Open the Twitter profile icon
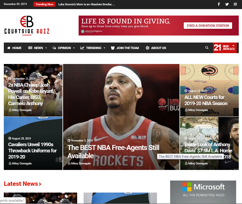The height and width of the screenshot is (204, 242). point(227,4)
